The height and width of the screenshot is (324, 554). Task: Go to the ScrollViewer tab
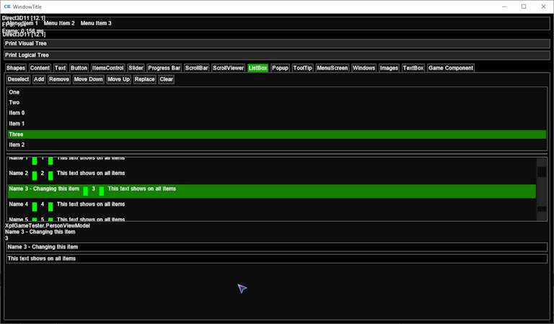click(x=228, y=68)
